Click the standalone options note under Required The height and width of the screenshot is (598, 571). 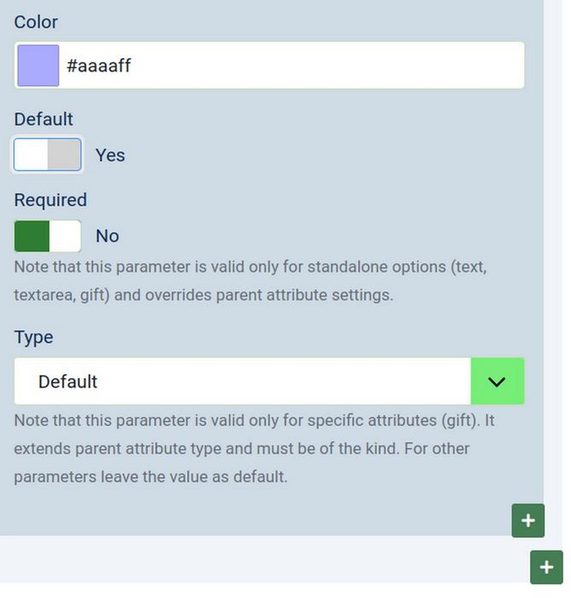coord(251,281)
